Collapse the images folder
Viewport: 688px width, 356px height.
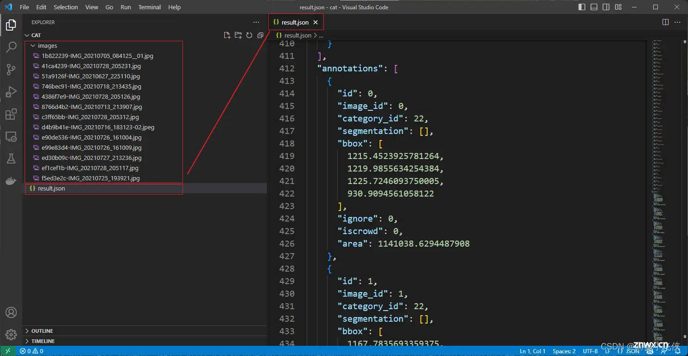pos(33,46)
